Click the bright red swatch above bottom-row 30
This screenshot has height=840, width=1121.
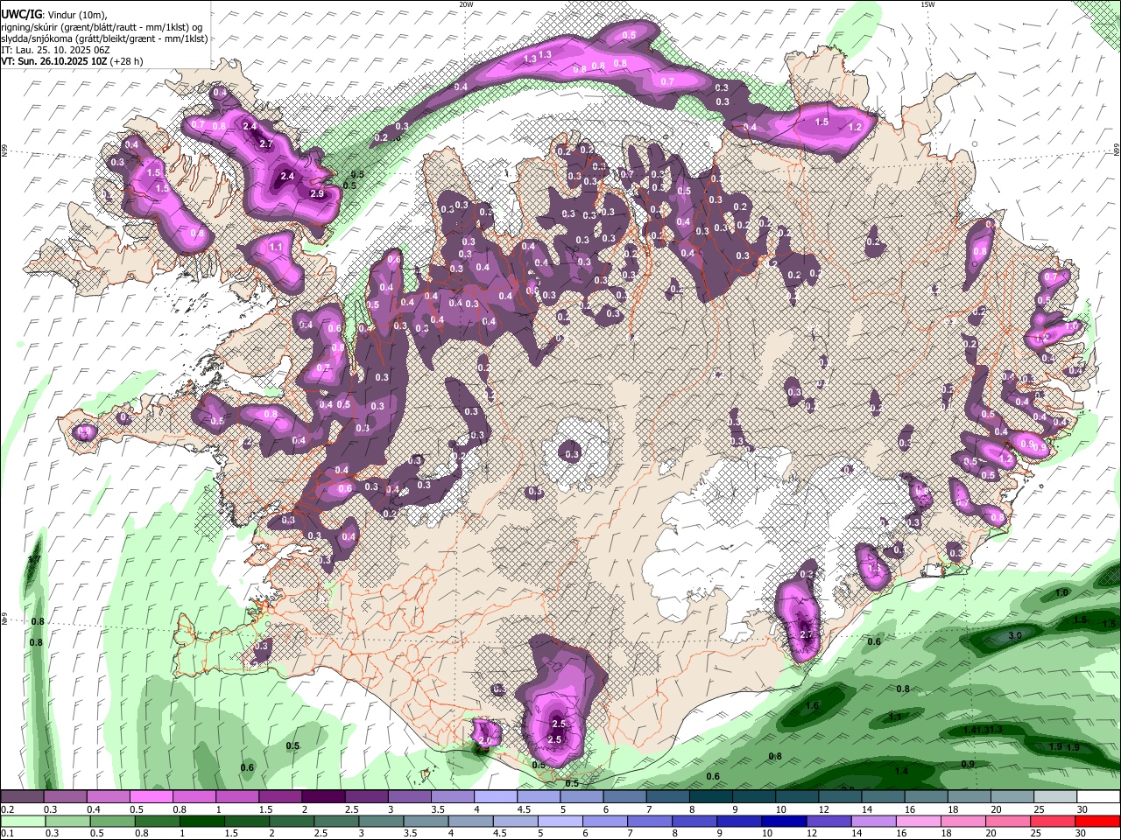(1097, 821)
